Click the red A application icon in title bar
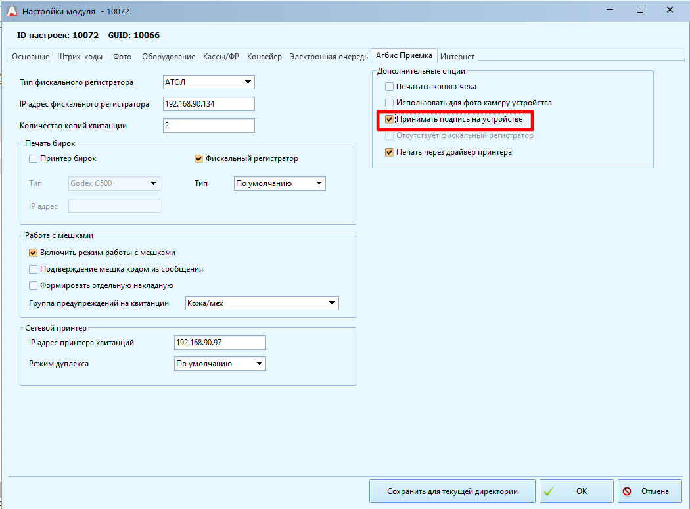Image resolution: width=690 pixels, height=509 pixels. point(12,11)
